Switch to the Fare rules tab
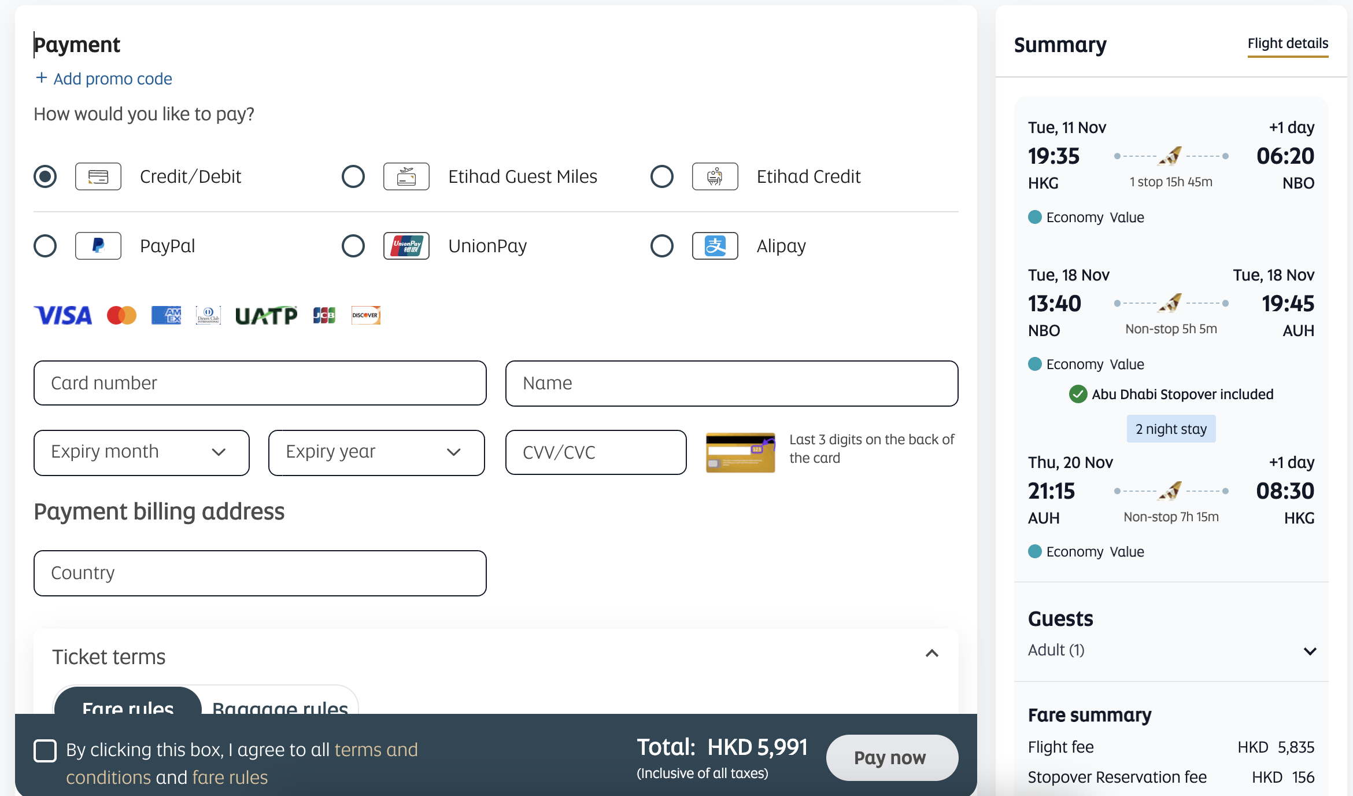The width and height of the screenshot is (1353, 796). (x=128, y=702)
